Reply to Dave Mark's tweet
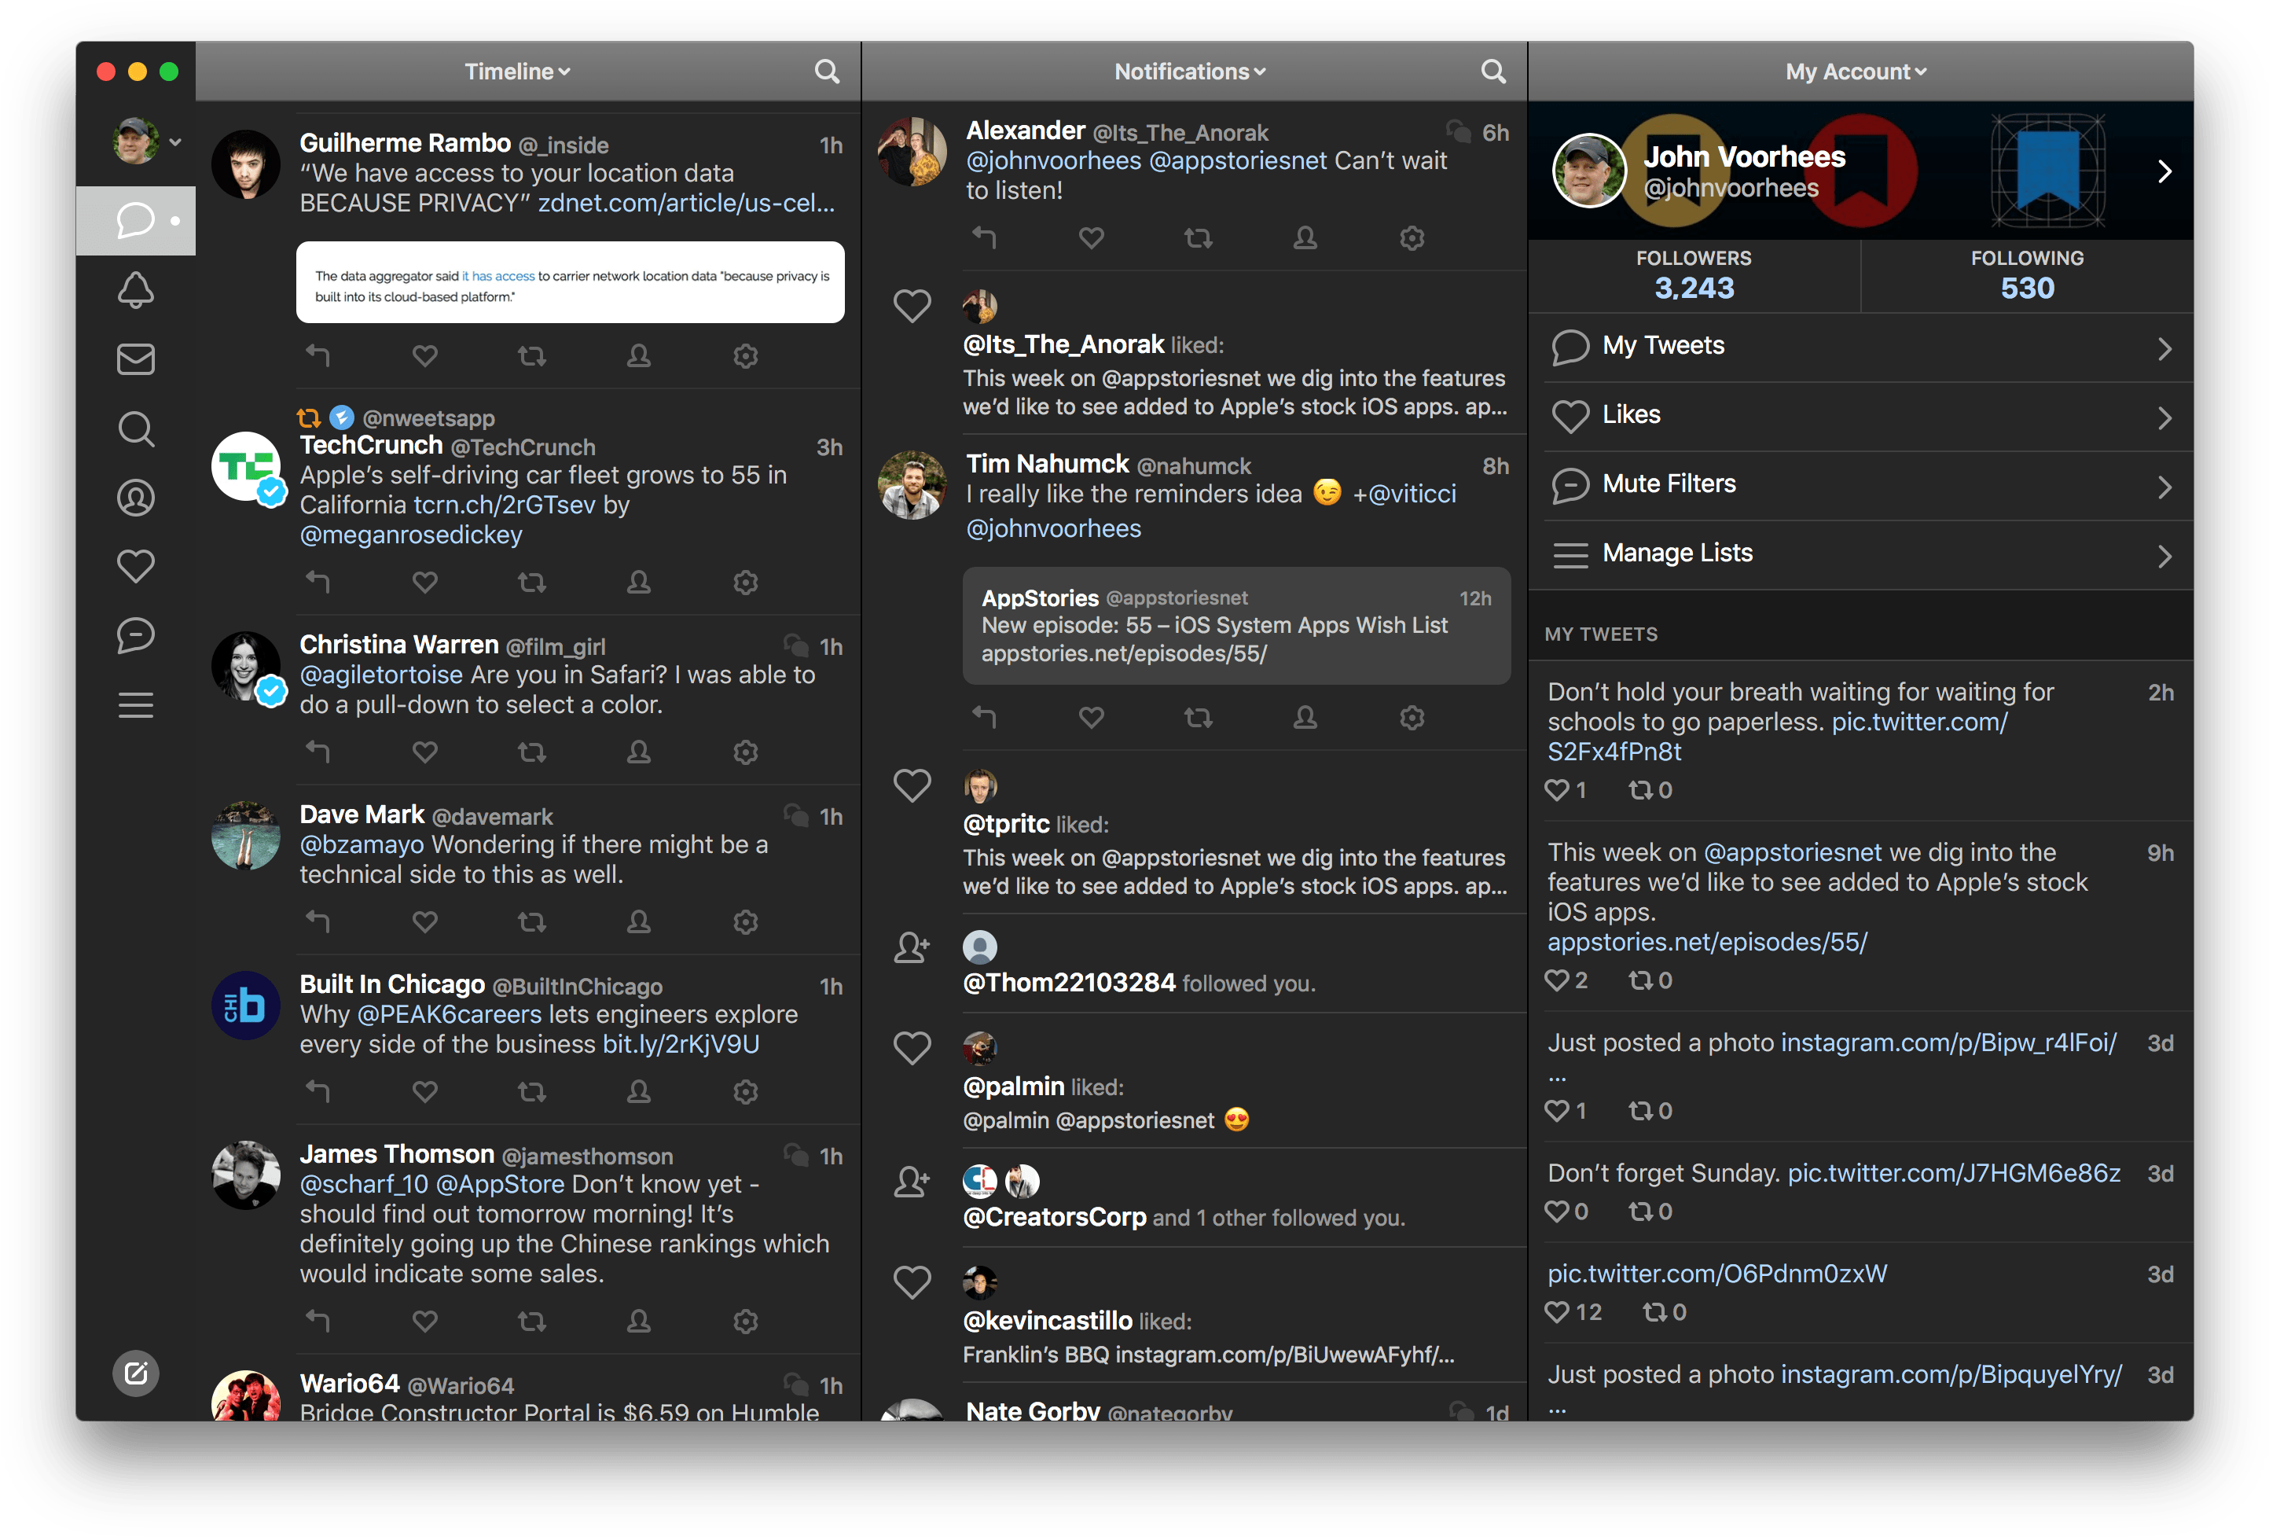The height and width of the screenshot is (1537, 2269). point(318,922)
